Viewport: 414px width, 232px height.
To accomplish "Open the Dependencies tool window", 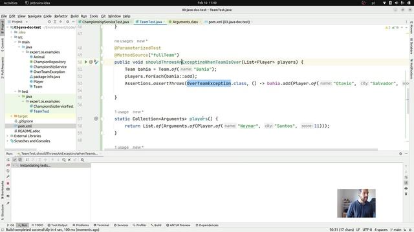I will (207, 225).
